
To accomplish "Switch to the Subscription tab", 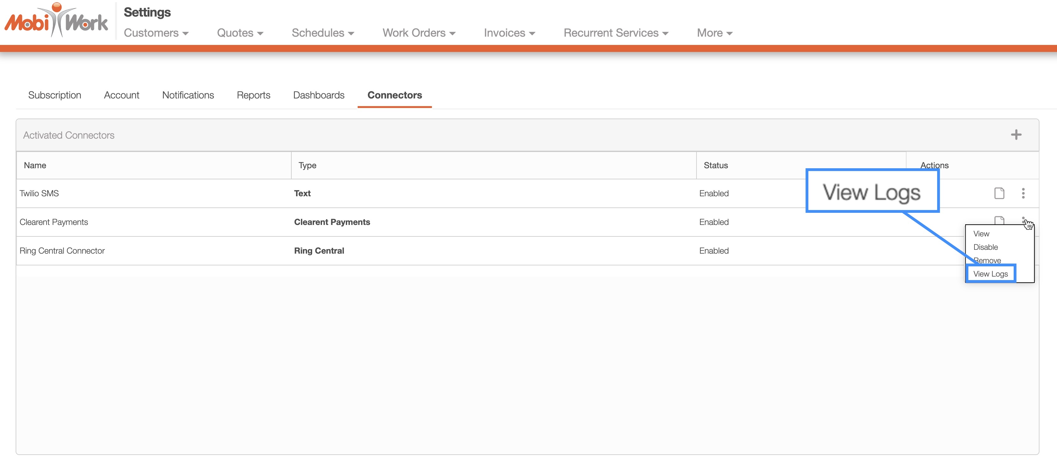I will click(55, 95).
